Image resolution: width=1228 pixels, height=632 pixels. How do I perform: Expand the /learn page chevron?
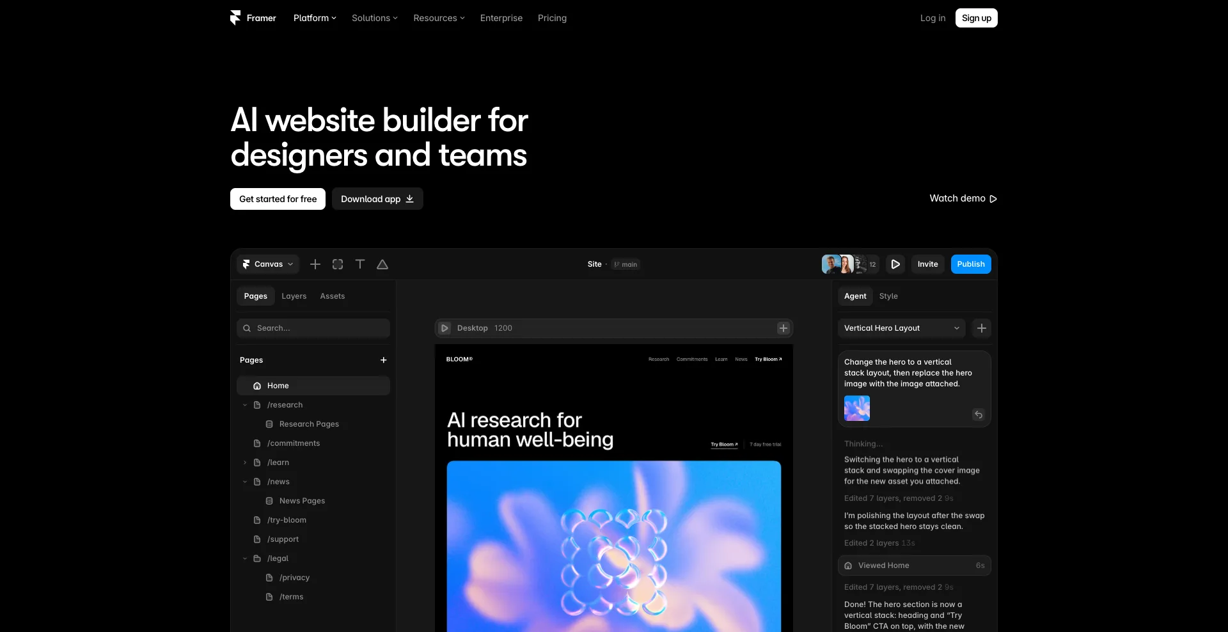point(244,462)
